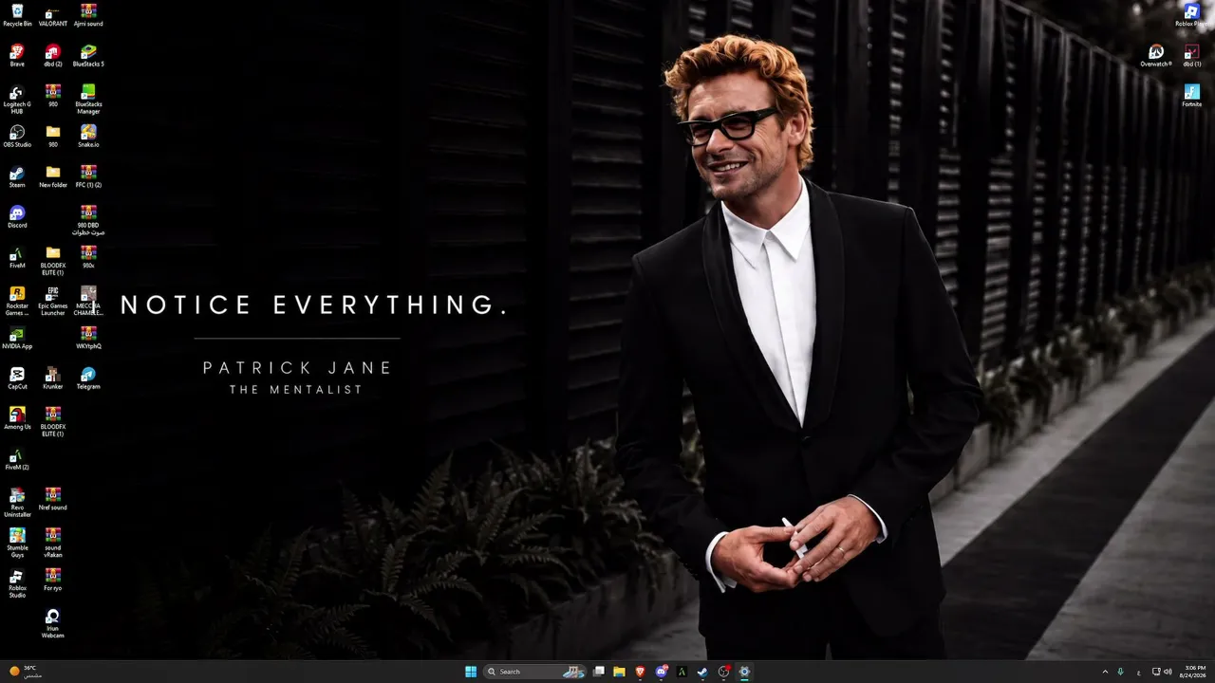The height and width of the screenshot is (683, 1215).
Task: Launch the Fortnite desktop shortcut
Action: tap(1192, 96)
